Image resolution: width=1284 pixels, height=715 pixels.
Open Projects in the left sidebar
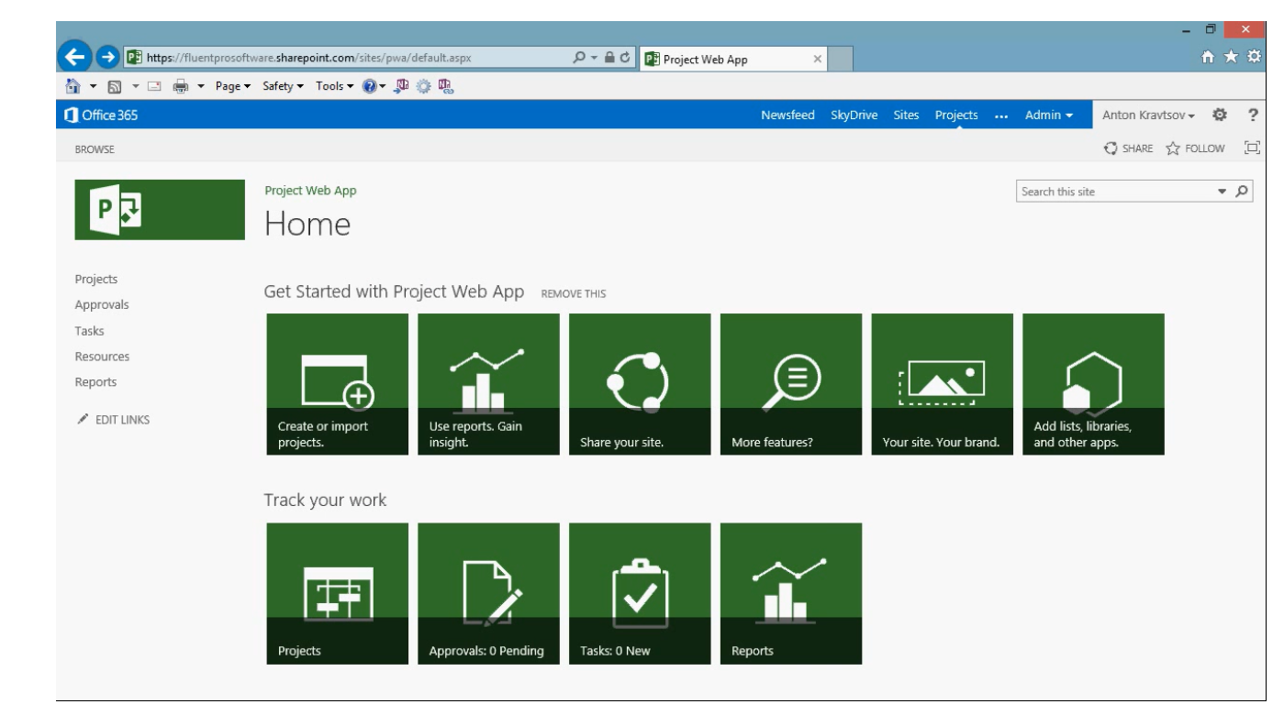tap(96, 280)
